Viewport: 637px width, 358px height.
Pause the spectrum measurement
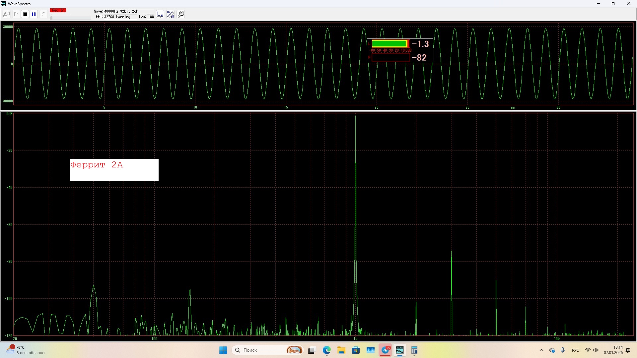pyautogui.click(x=34, y=14)
